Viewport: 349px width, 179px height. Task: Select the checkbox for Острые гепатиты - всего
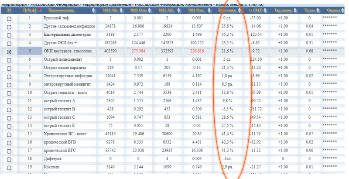pyautogui.click(x=9, y=93)
